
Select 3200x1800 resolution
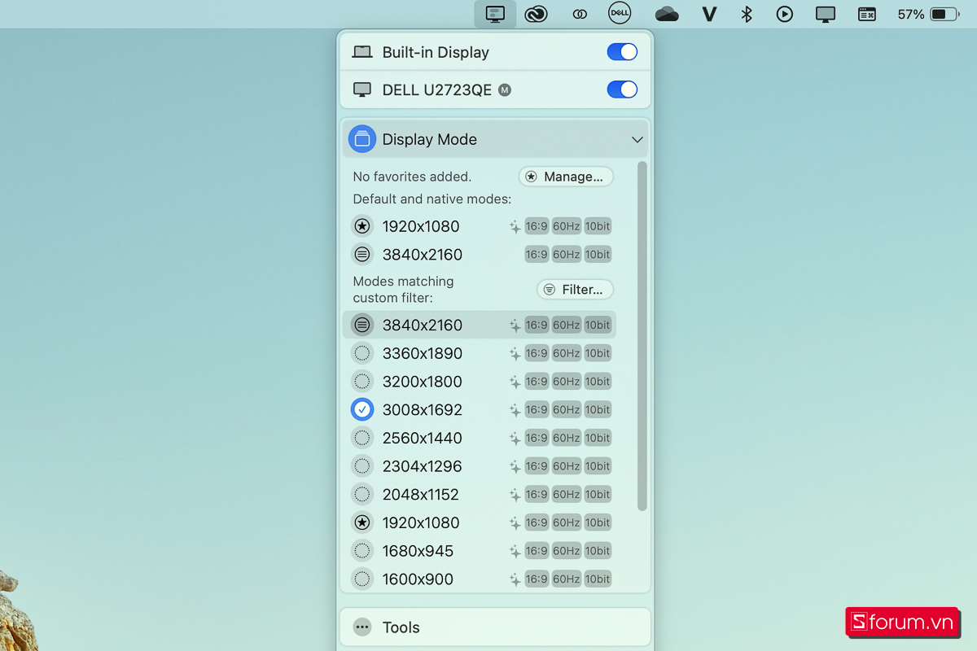click(479, 382)
